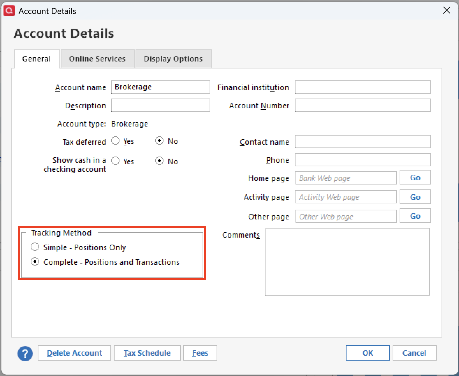This screenshot has height=376, width=459.
Task: Close the Account Details dialog
Action: 446,10
